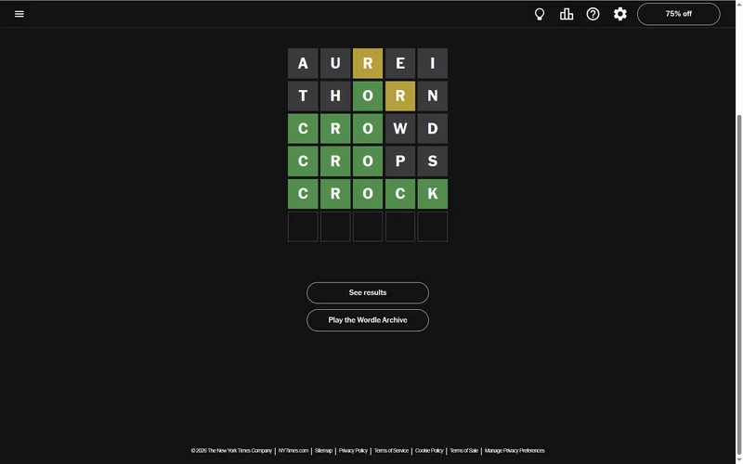This screenshot has width=743, height=464.
Task: Click the gray E tile in the first row
Action: [400, 63]
